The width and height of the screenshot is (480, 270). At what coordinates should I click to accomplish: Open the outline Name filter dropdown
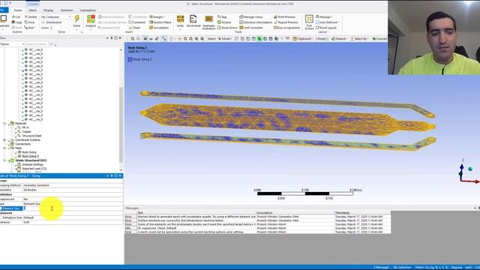pos(12,44)
